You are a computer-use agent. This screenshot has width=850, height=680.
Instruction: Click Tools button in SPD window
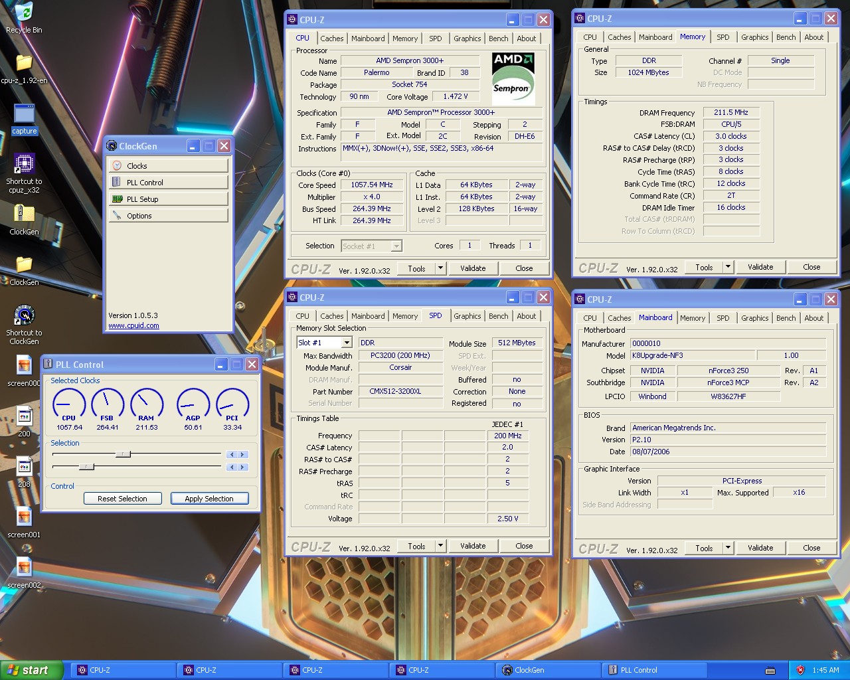coord(416,546)
